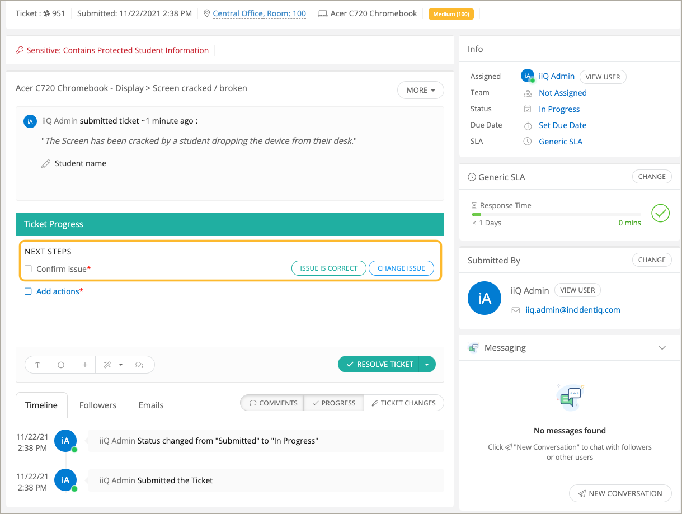Screen dimensions: 682x514
Task: Click the Medium (100) priority badge
Action: tap(451, 14)
